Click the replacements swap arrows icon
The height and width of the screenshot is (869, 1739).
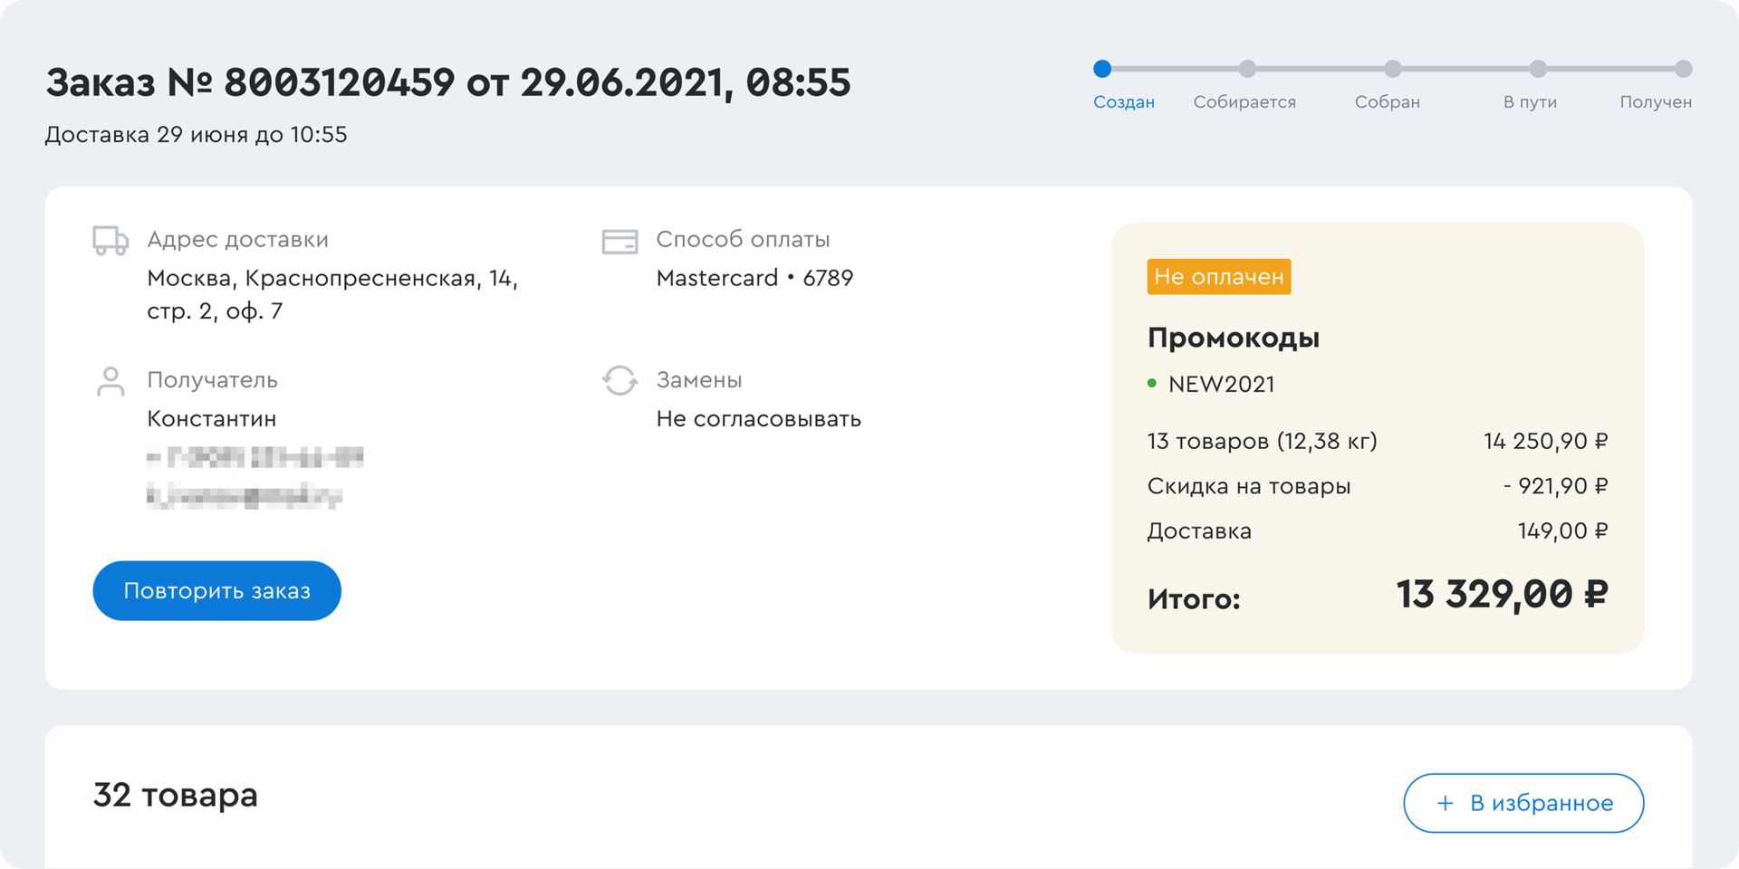(x=620, y=380)
